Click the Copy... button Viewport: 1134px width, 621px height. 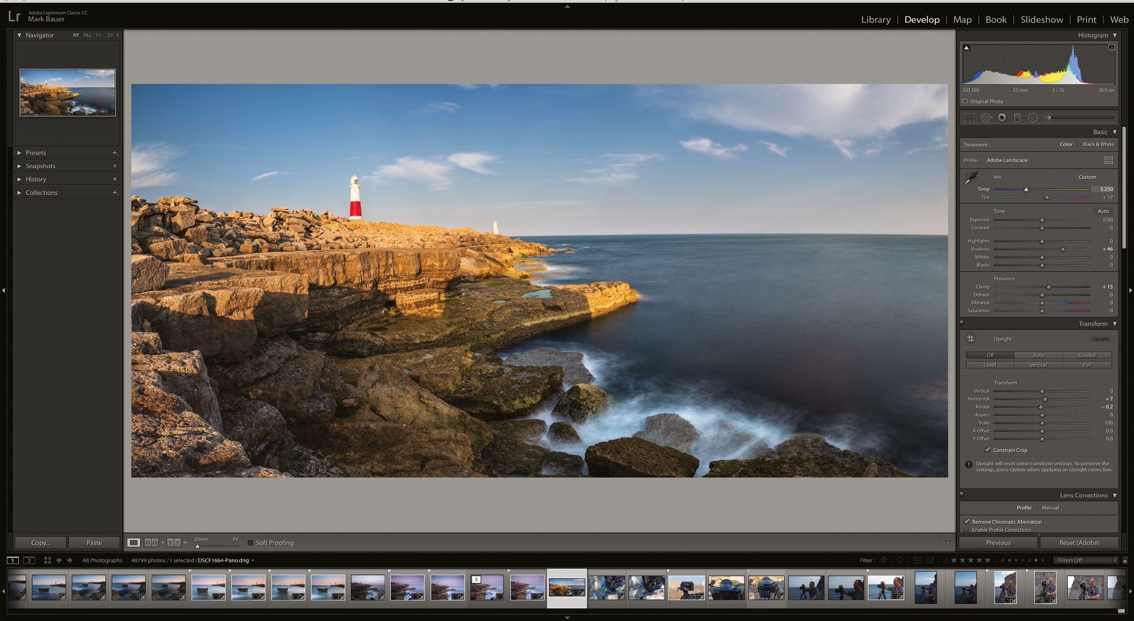click(41, 543)
